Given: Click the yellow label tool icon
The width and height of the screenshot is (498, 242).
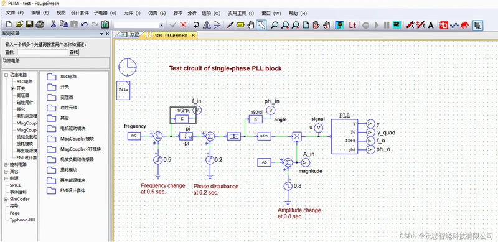Looking at the screenshot, I should (241, 25).
